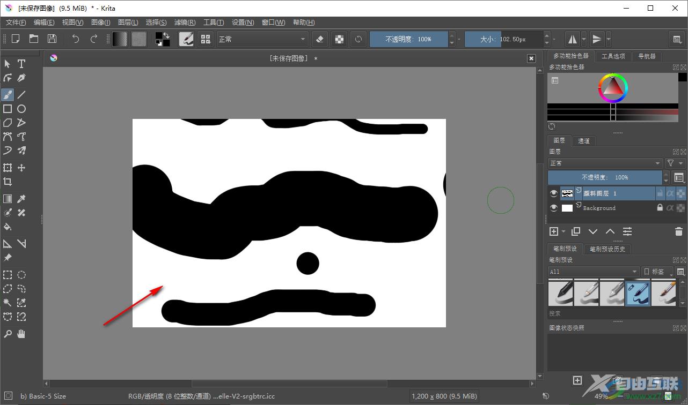Hide the Background layer
Viewport: 688px width, 405px height.
[x=554, y=208]
